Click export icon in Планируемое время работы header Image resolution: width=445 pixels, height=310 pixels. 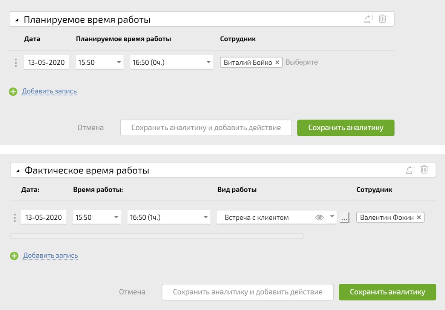[x=368, y=19]
